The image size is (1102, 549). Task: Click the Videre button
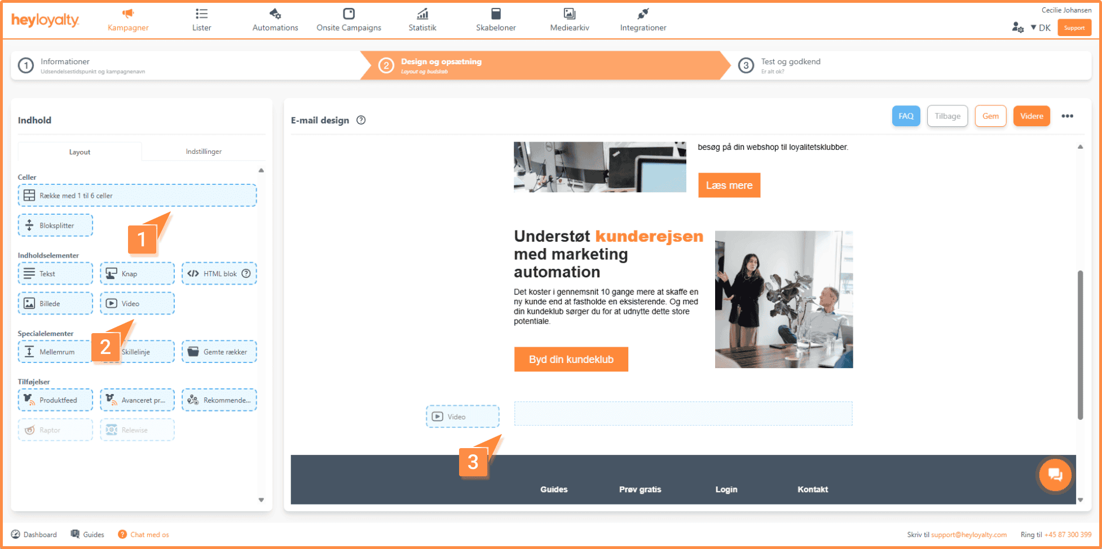1031,116
